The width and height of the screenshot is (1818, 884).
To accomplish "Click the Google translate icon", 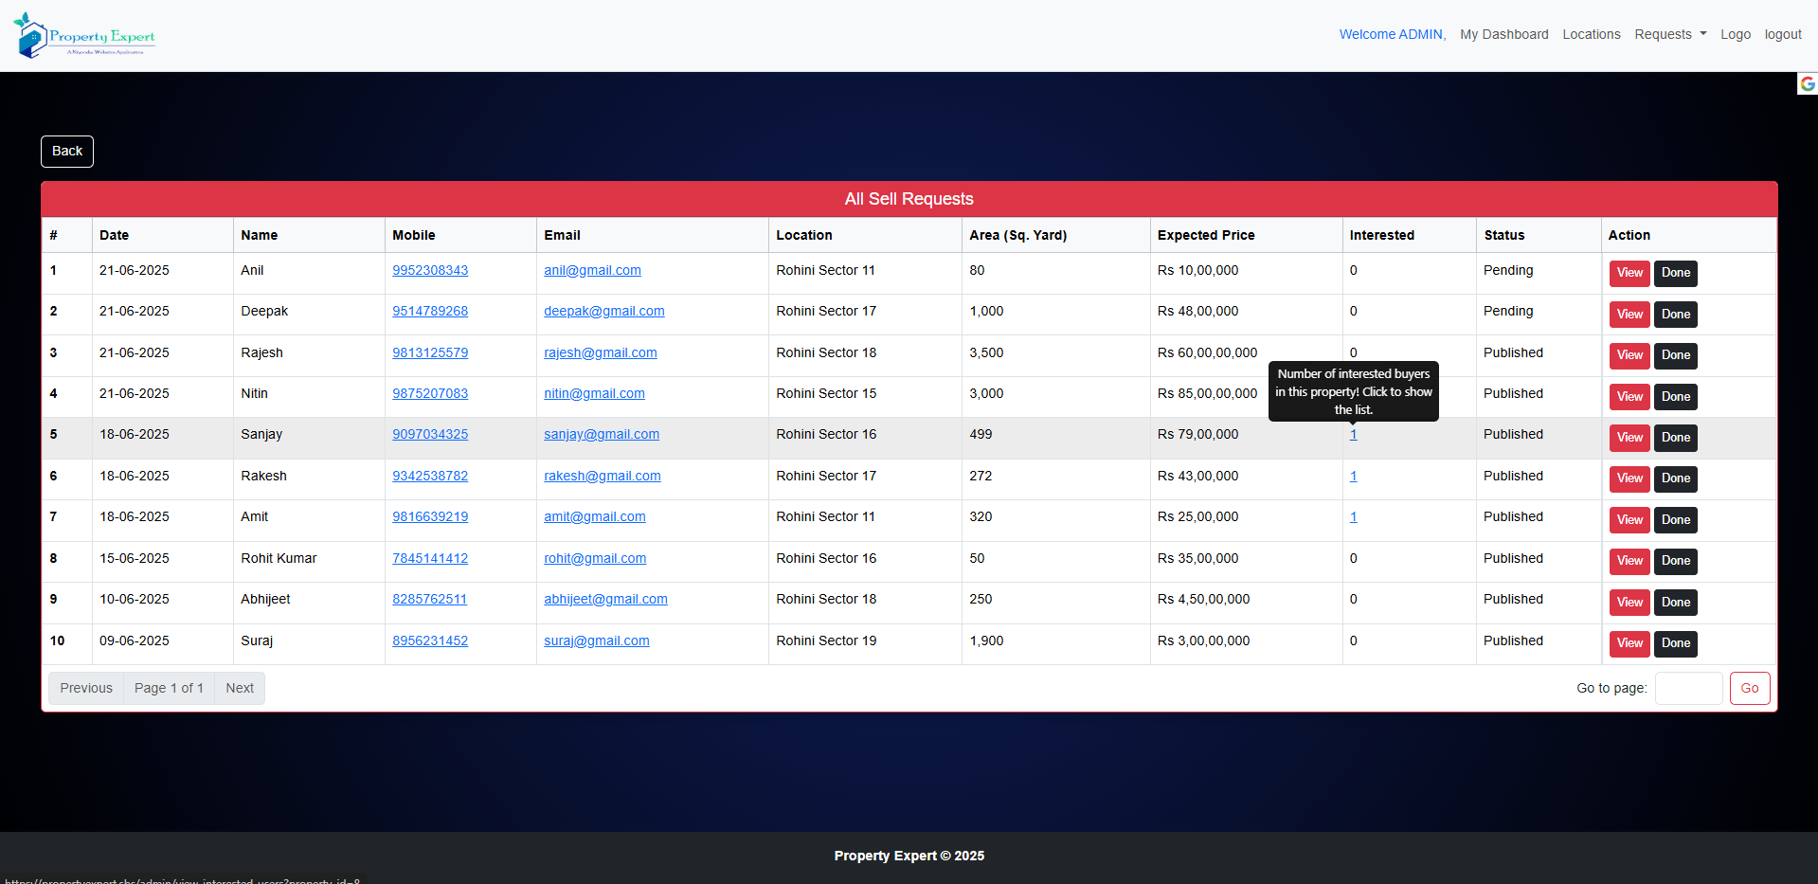I will 1807,84.
